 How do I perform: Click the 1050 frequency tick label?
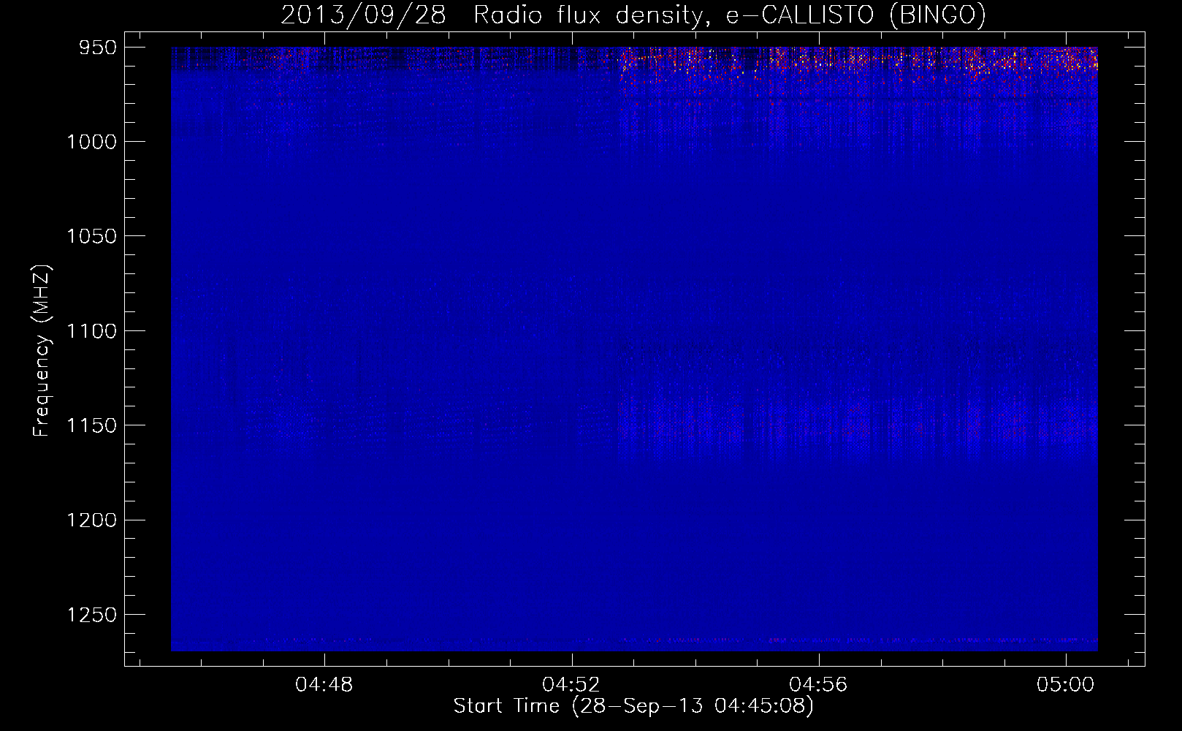[x=91, y=236]
